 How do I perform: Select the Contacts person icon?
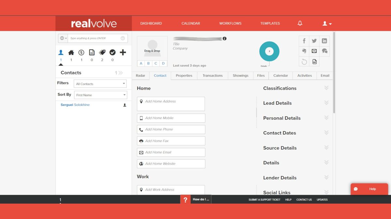61,52
